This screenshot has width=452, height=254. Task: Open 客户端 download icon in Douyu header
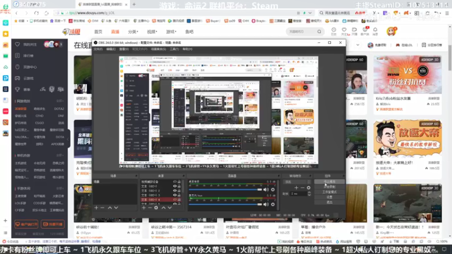pos(364,30)
